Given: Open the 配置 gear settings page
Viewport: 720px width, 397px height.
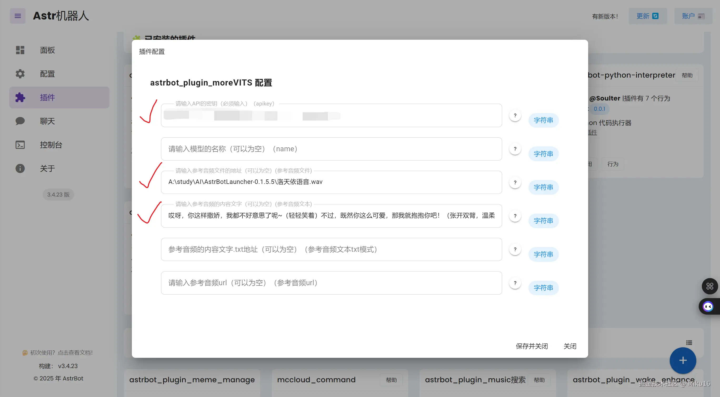Looking at the screenshot, I should click(x=47, y=74).
